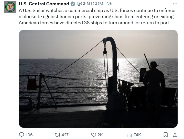Click the 427 reposts count
The width and height of the screenshot is (184, 139).
tap(65, 135)
